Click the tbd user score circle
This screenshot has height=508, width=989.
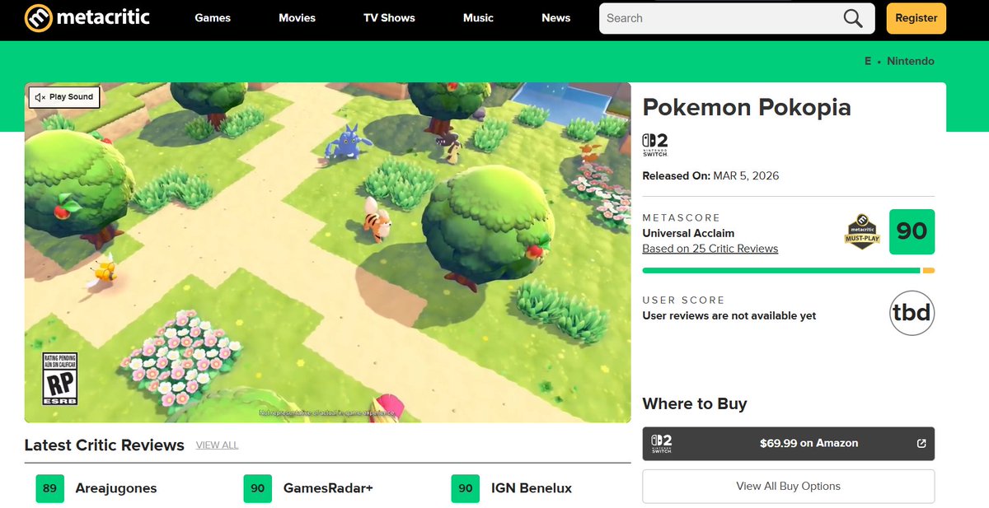(x=912, y=313)
